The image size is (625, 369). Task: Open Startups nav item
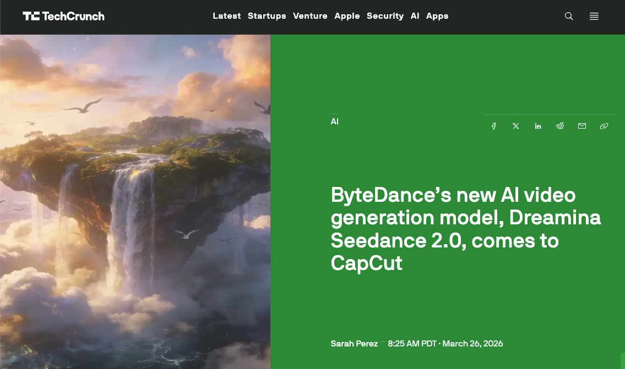point(267,16)
